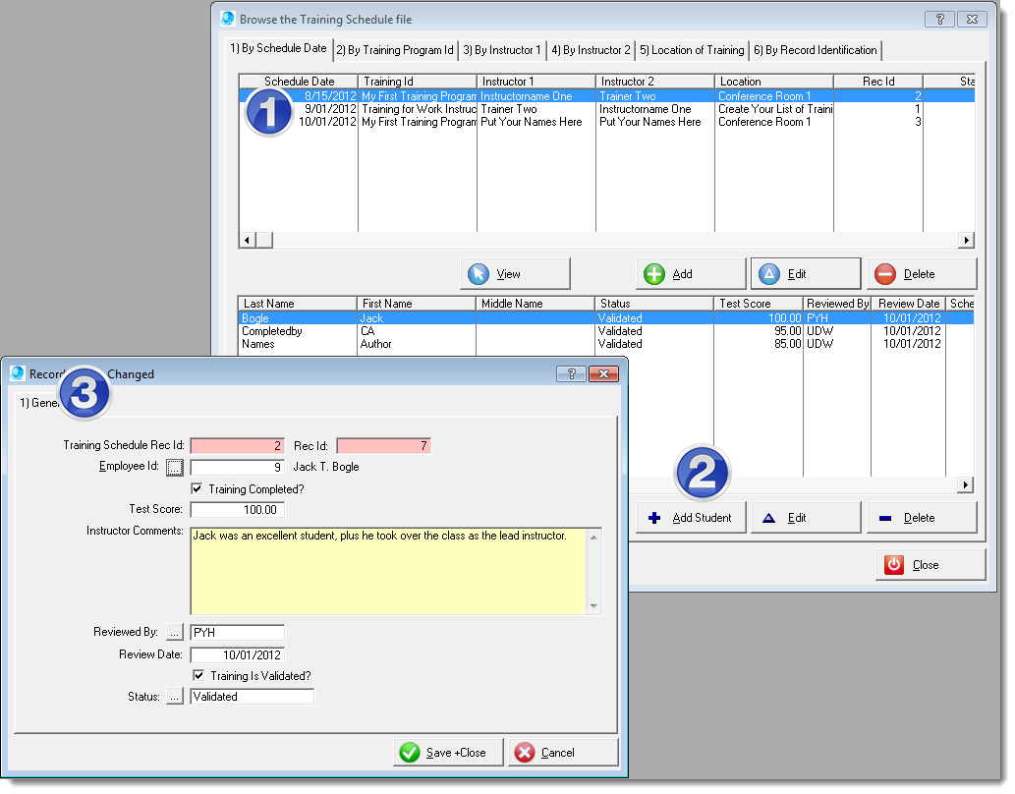Click the green Add schedule button

tap(690, 274)
